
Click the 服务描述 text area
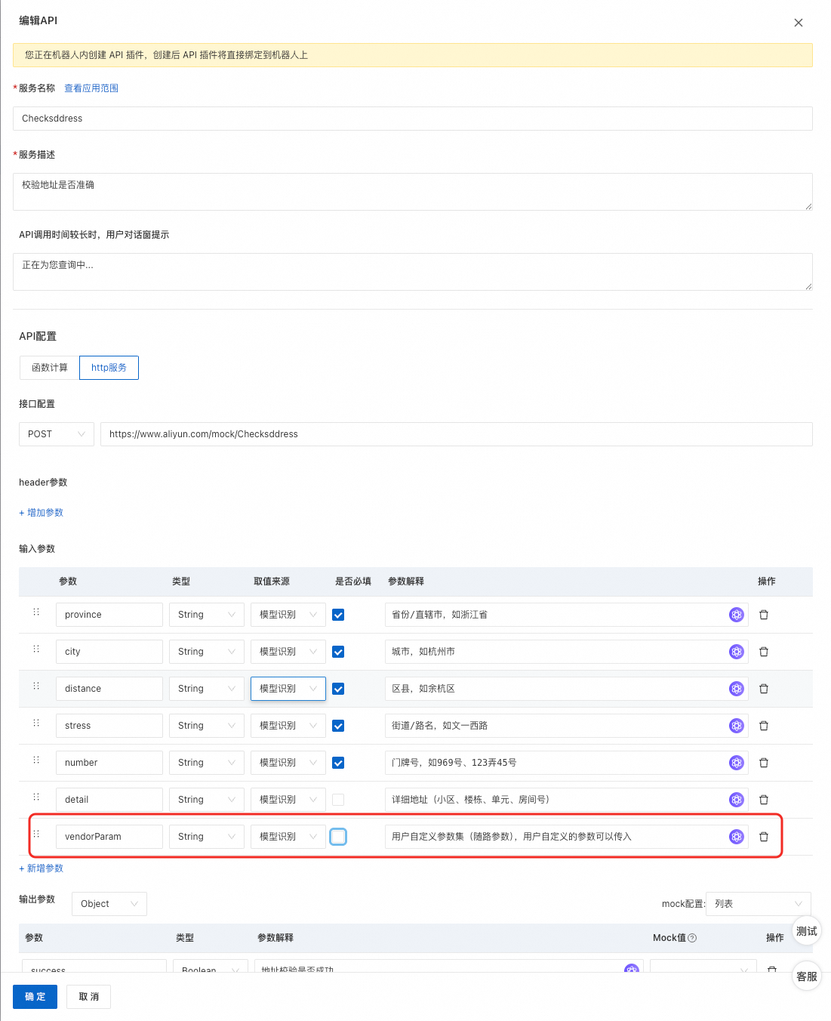(413, 192)
